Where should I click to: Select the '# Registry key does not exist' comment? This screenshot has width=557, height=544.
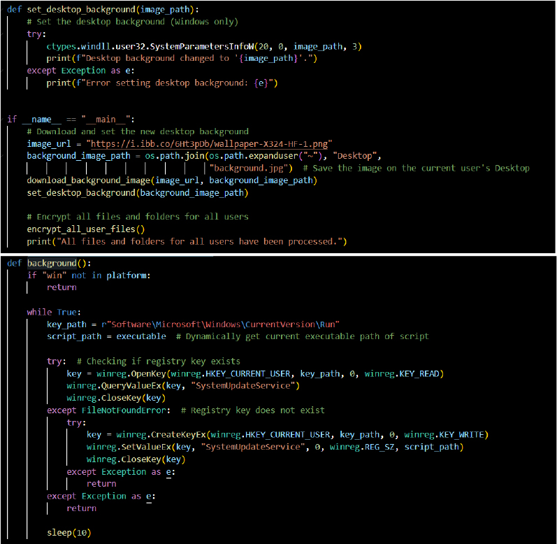[x=252, y=410]
